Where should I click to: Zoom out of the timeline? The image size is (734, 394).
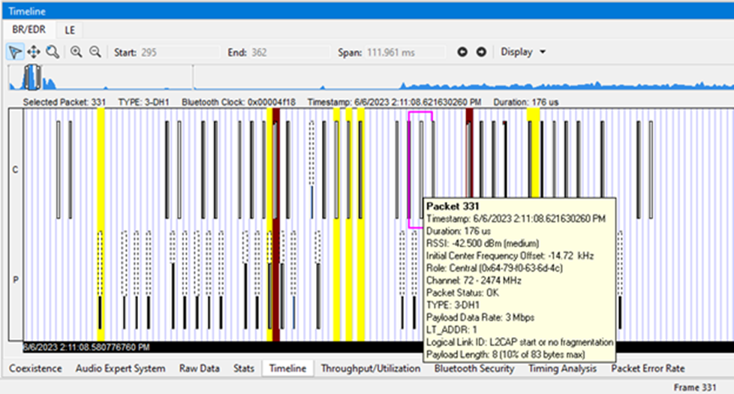point(95,52)
